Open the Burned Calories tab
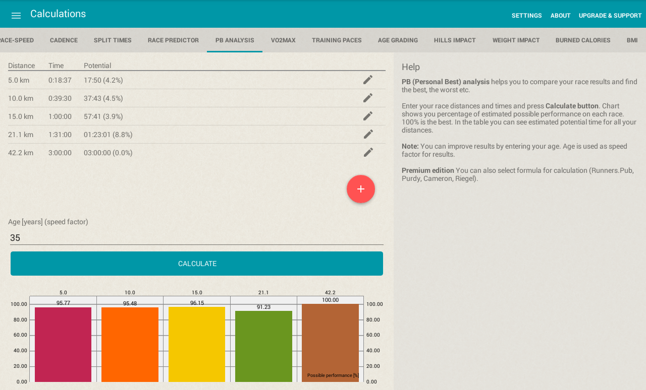Image resolution: width=646 pixels, height=390 pixels. (x=583, y=40)
